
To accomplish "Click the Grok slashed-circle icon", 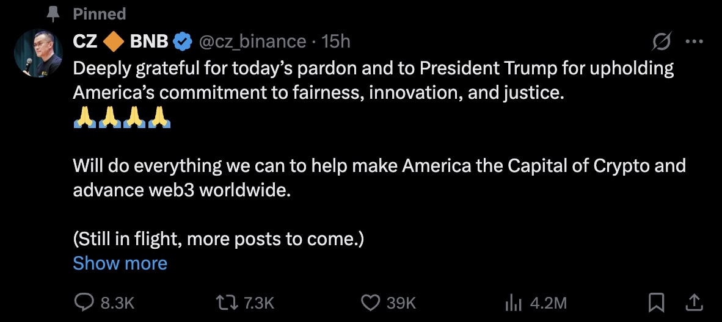I will click(x=662, y=41).
